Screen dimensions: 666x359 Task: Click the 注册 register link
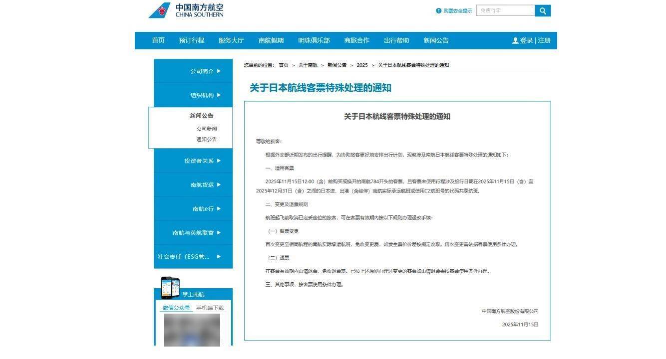click(544, 41)
